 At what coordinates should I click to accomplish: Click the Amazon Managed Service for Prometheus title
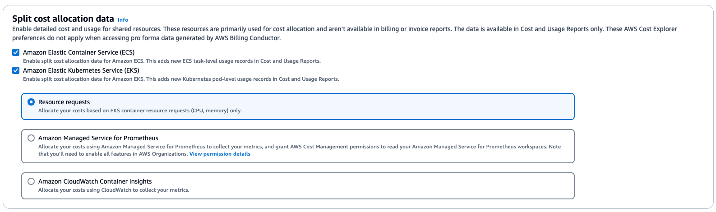[98, 138]
